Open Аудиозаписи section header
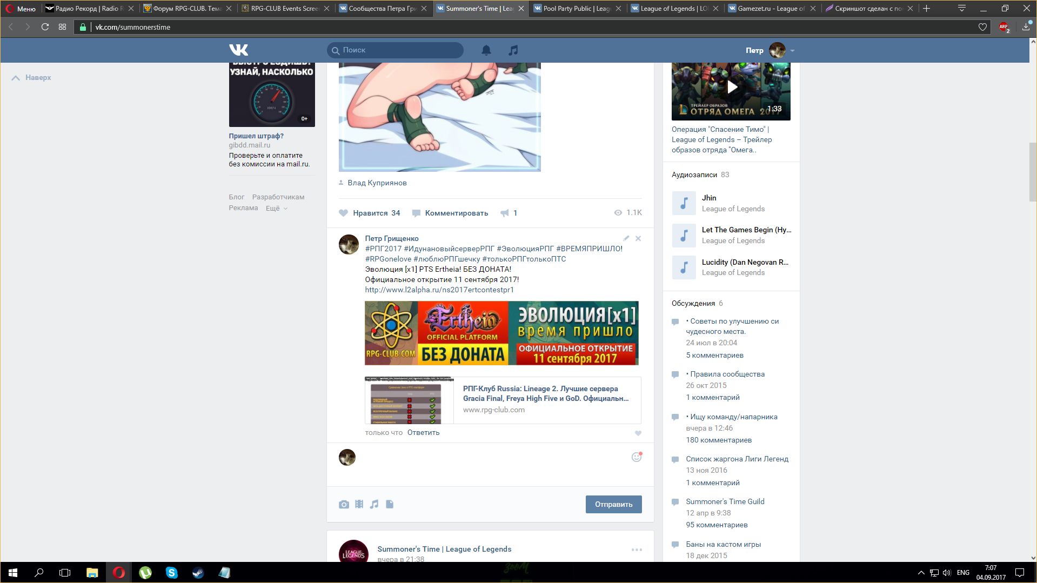 pyautogui.click(x=694, y=175)
